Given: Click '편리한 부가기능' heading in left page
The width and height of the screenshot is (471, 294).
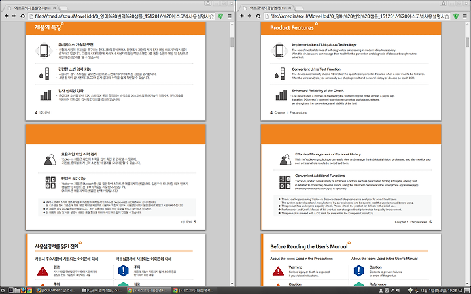Looking at the screenshot, I should click(x=73, y=178).
